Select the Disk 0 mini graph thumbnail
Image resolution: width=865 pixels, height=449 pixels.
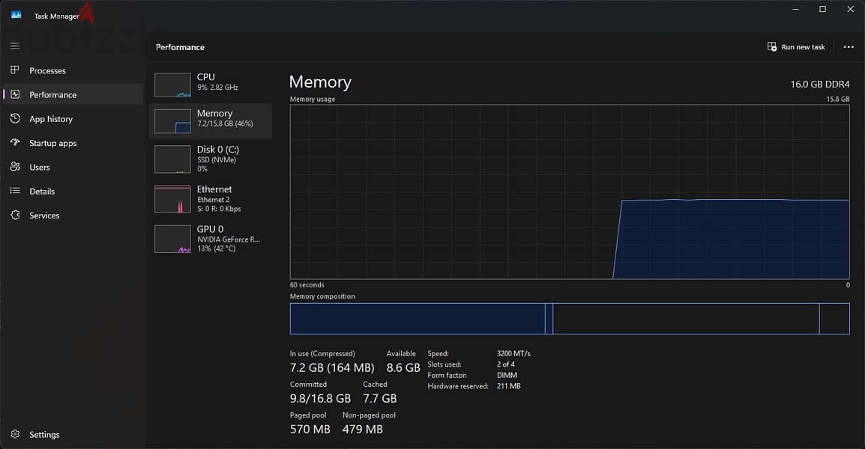(x=172, y=159)
